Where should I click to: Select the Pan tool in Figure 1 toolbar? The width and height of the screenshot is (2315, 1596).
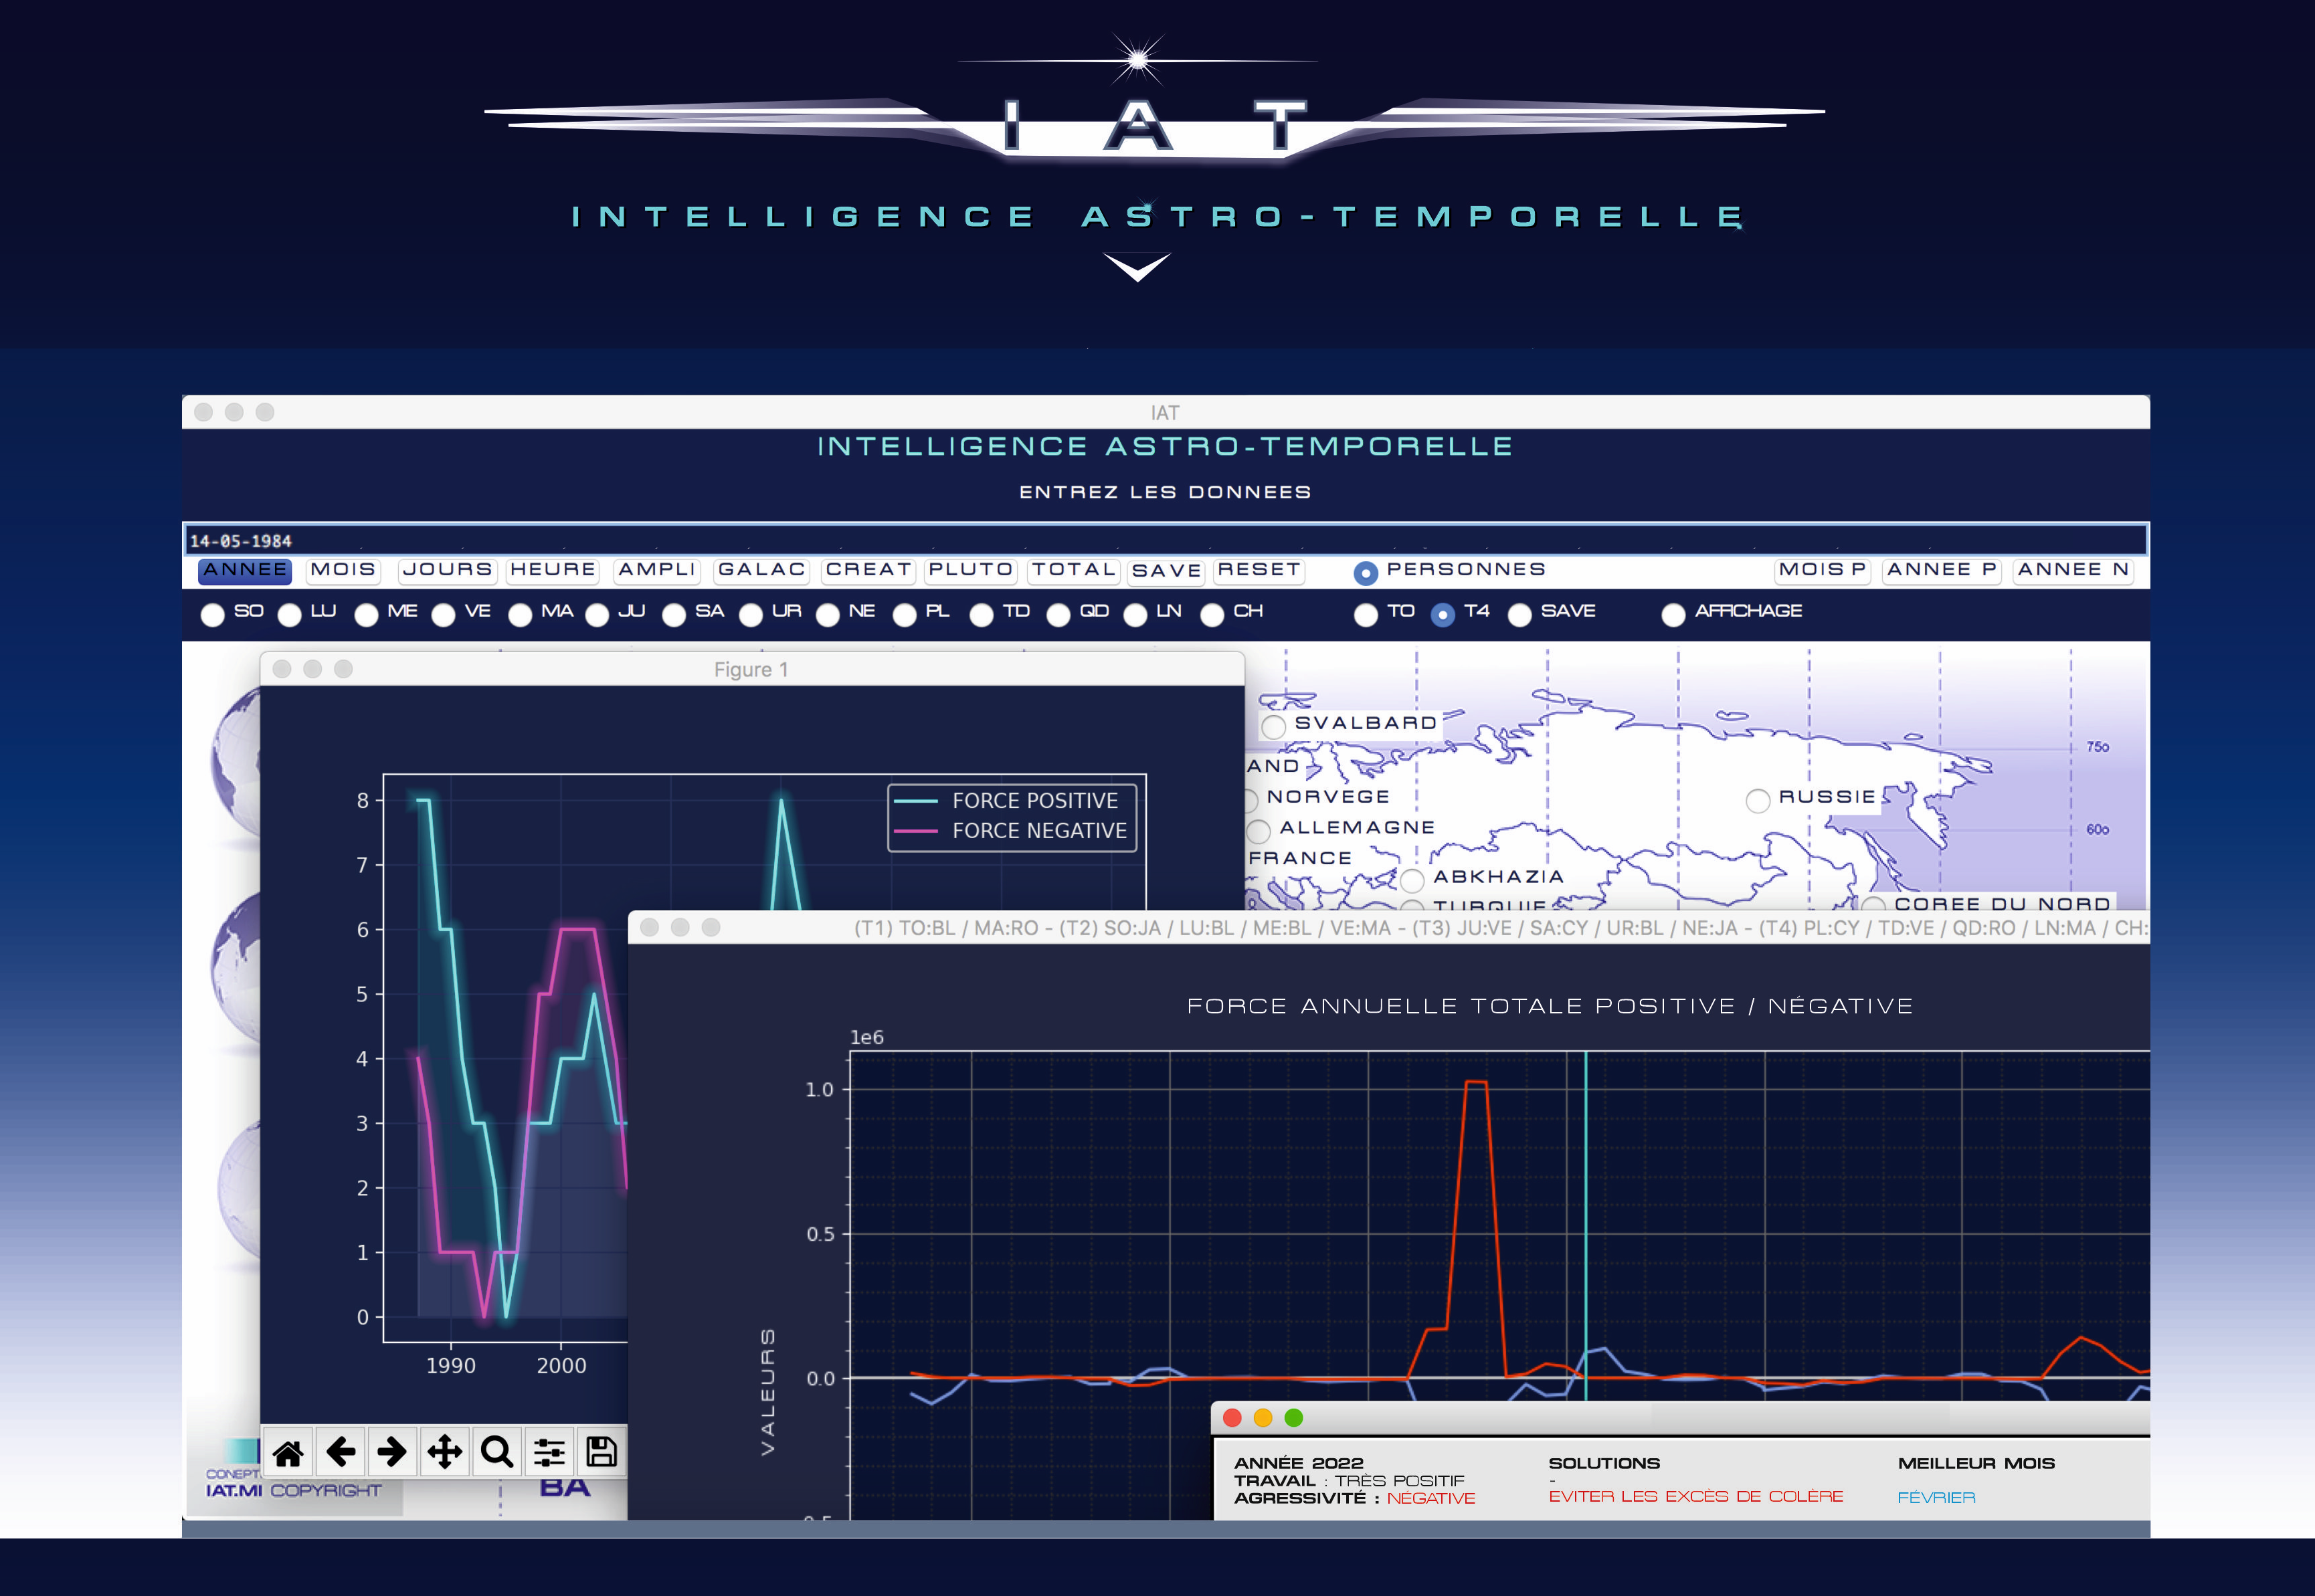pos(445,1452)
